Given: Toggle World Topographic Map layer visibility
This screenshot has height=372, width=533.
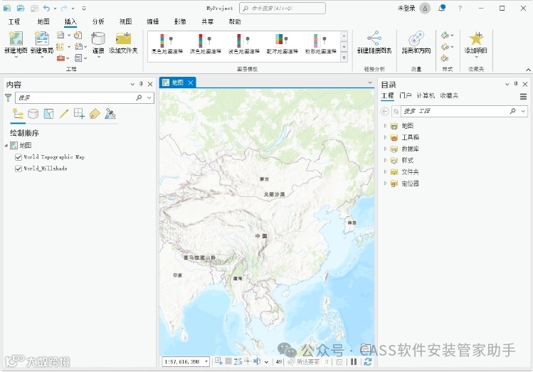Looking at the screenshot, I should (x=19, y=157).
